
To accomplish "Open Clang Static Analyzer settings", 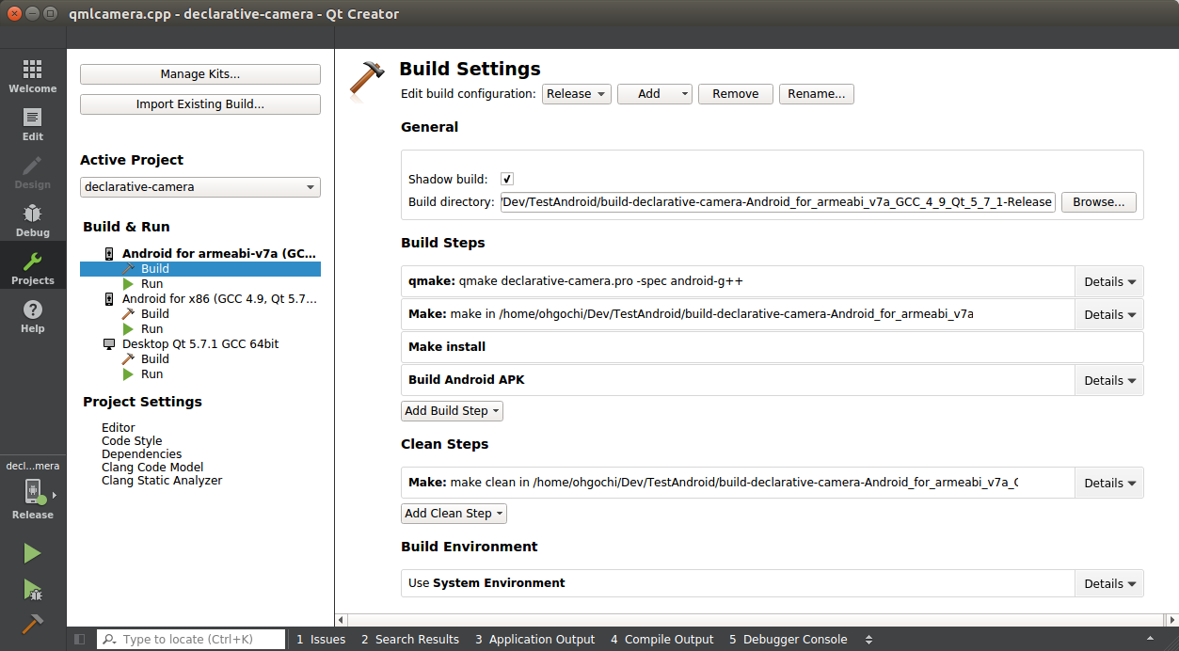I will click(x=162, y=481).
